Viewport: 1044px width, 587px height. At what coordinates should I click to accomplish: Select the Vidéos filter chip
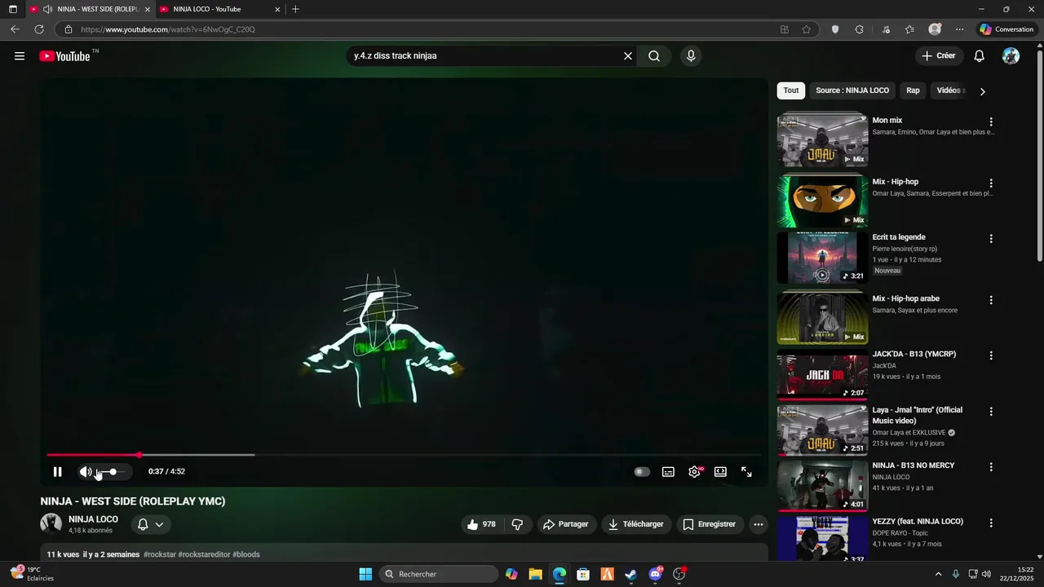(950, 90)
